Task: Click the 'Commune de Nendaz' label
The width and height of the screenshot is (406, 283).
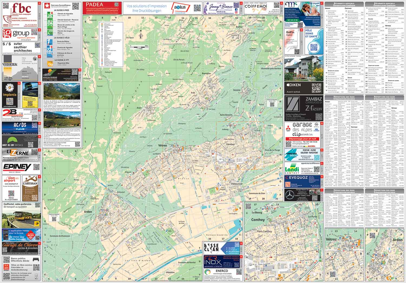Action: [187, 262]
